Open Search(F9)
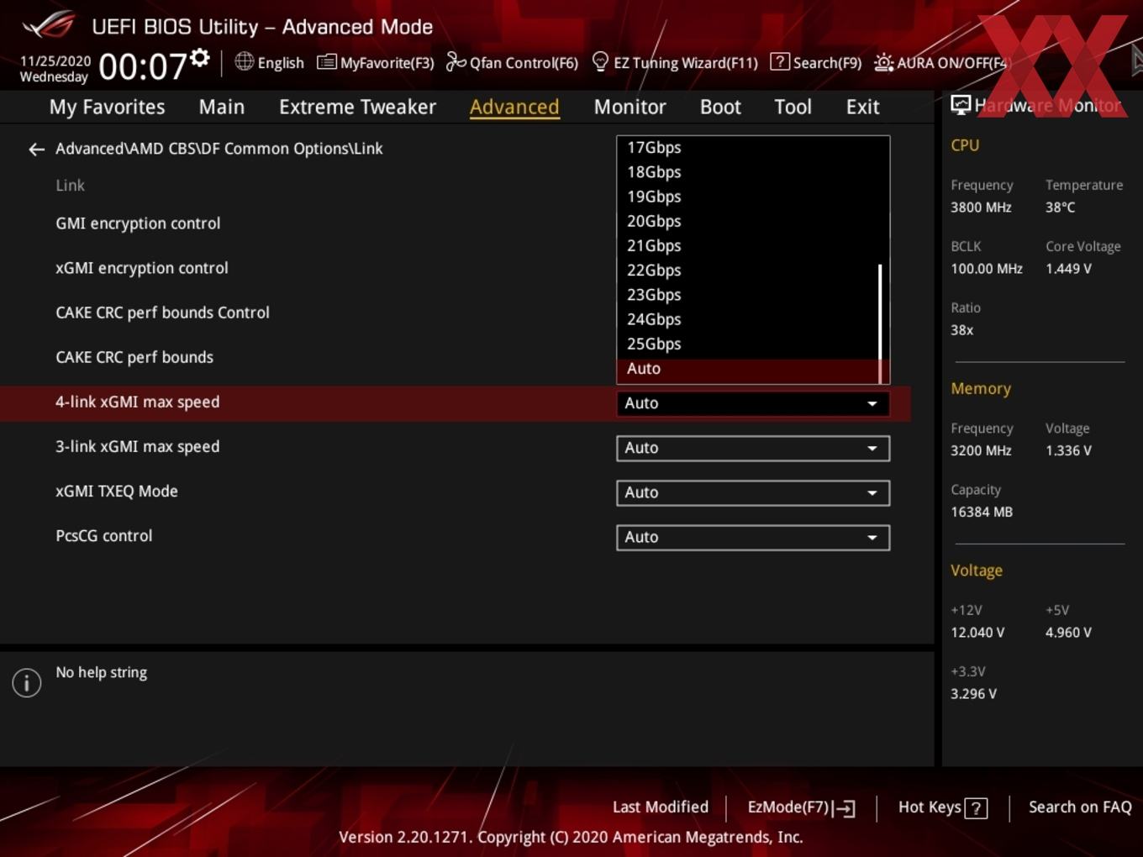The image size is (1143, 857). click(x=816, y=62)
